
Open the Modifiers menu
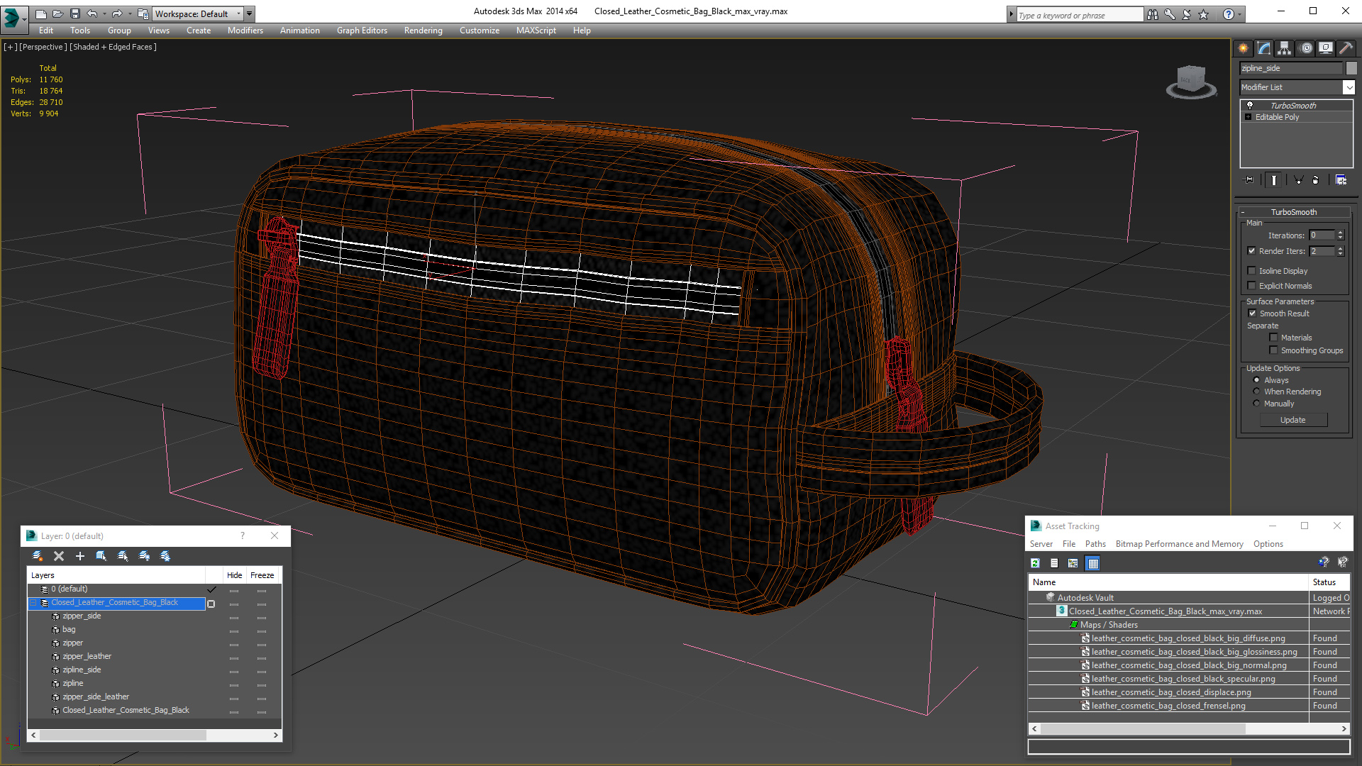245,30
